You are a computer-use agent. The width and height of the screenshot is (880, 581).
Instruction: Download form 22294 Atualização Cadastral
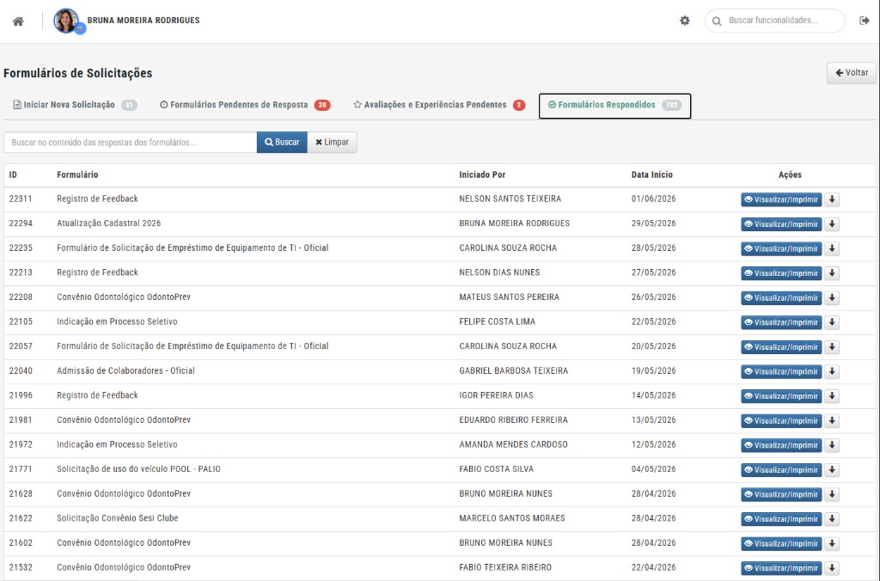[832, 224]
